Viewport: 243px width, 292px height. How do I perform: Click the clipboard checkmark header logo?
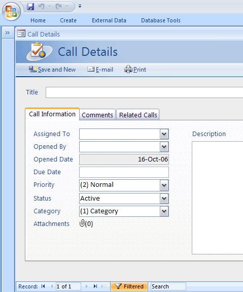click(39, 52)
